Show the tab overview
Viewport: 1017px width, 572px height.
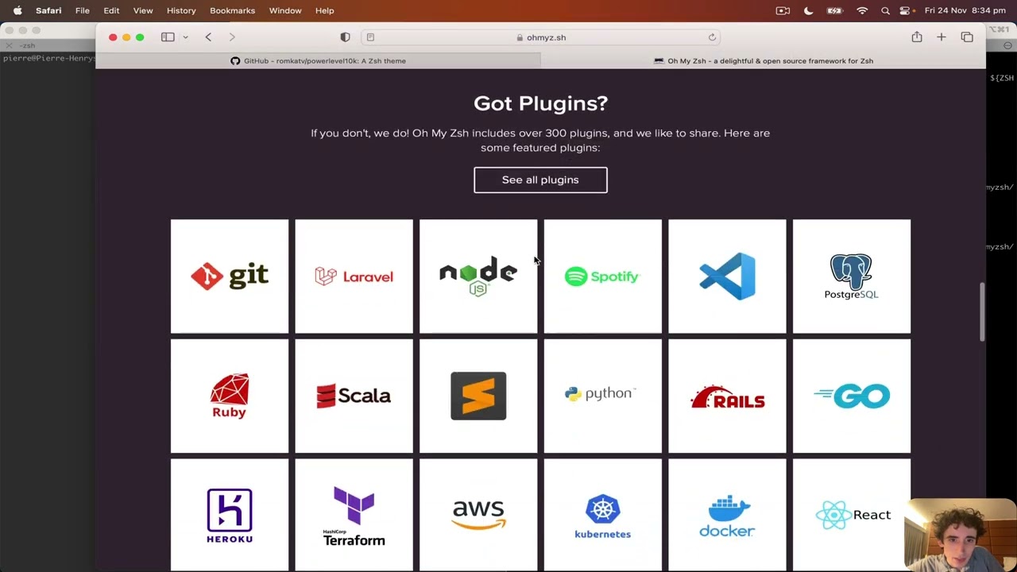(x=967, y=37)
